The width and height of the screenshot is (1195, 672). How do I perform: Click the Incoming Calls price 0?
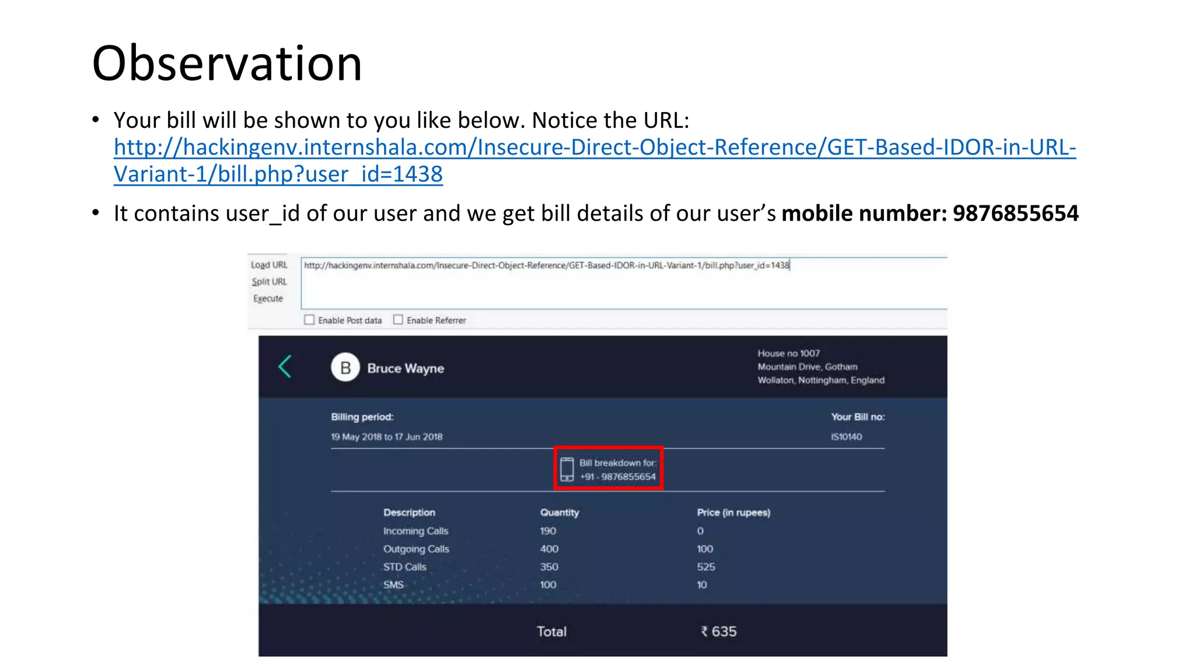[x=700, y=531]
